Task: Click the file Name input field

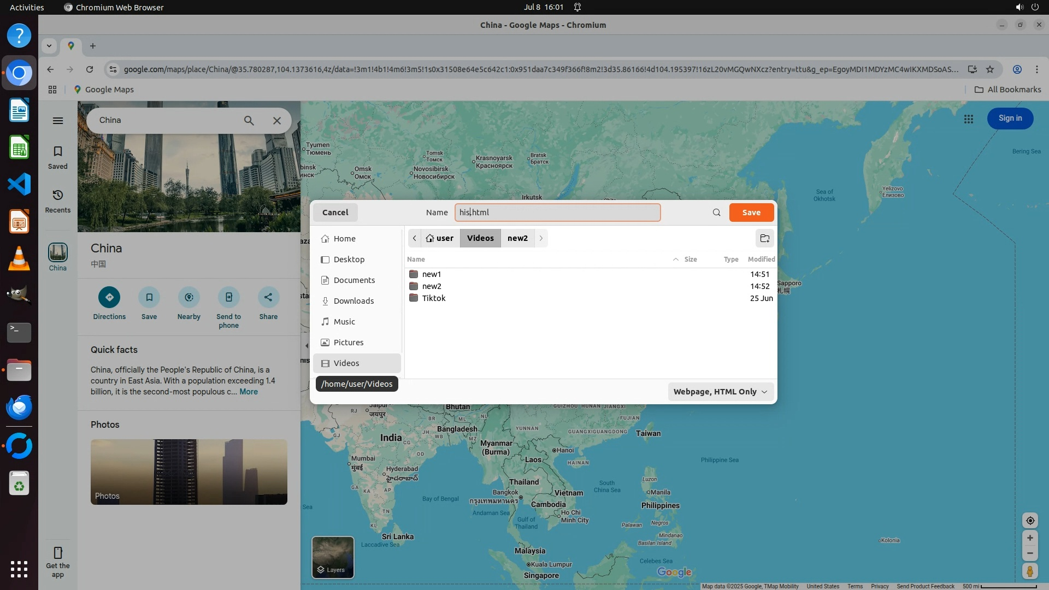Action: (557, 213)
